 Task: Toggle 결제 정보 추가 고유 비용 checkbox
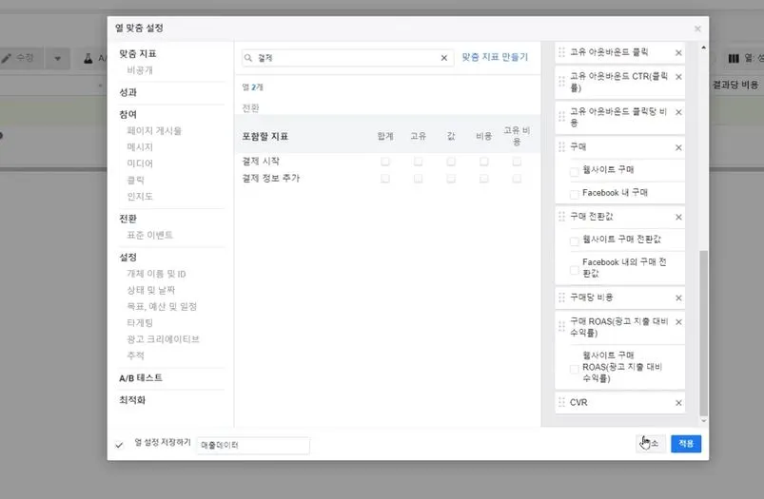517,179
